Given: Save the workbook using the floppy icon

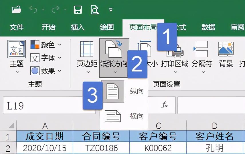Looking at the screenshot, I should (x=78, y=10).
